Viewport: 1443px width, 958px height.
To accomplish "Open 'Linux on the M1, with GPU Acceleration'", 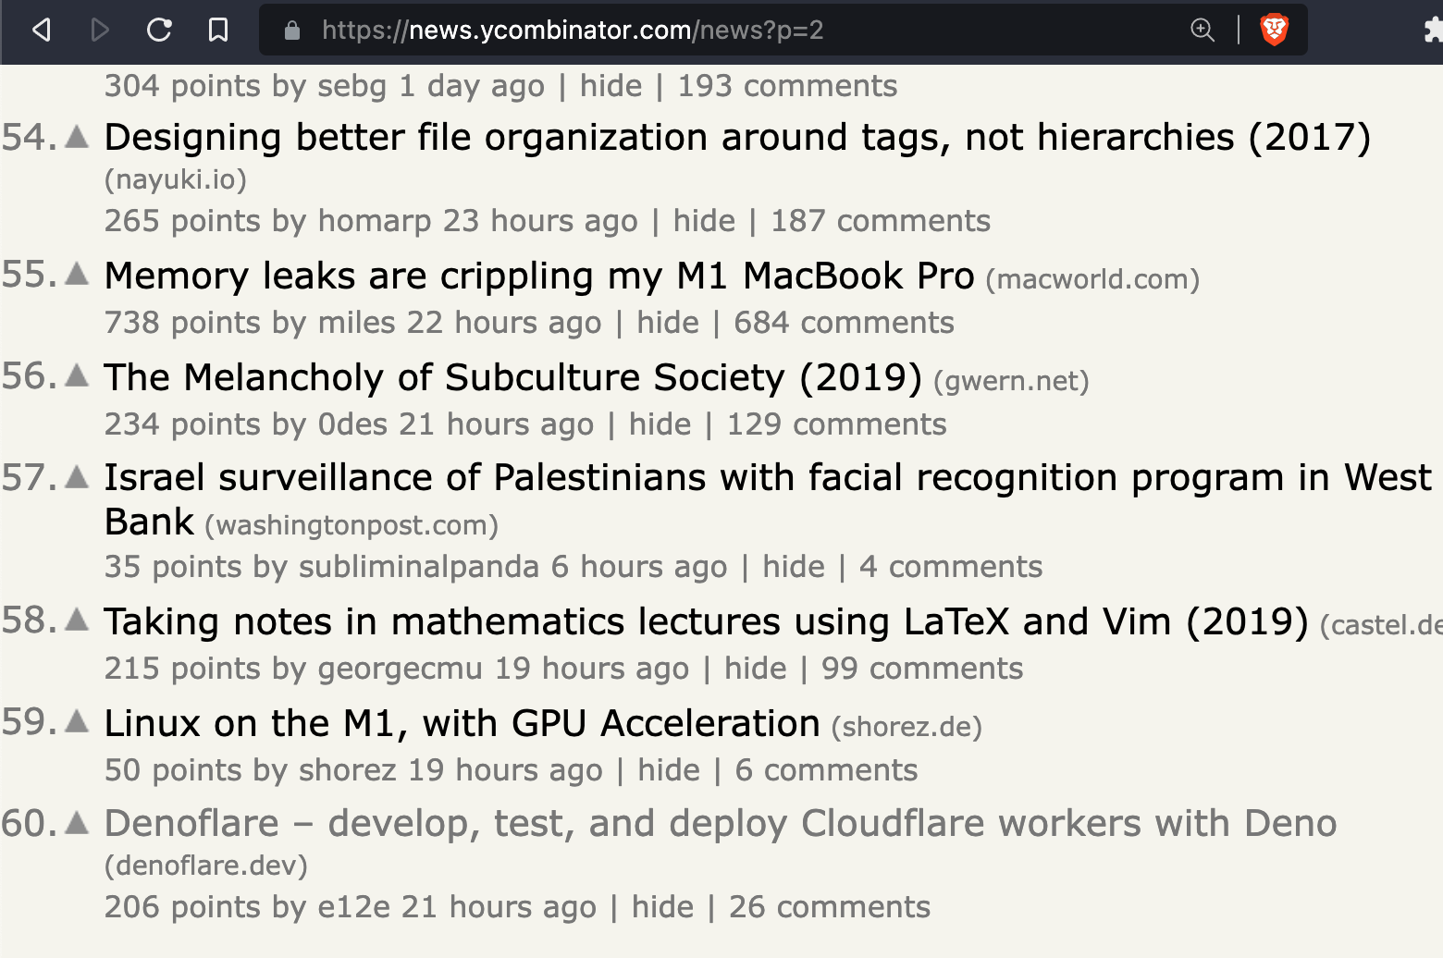I will (462, 723).
